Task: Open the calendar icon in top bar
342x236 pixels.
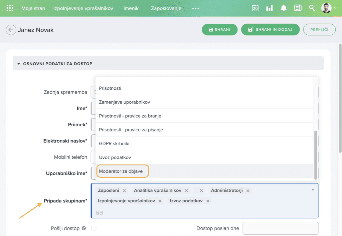Action: [x=255, y=8]
